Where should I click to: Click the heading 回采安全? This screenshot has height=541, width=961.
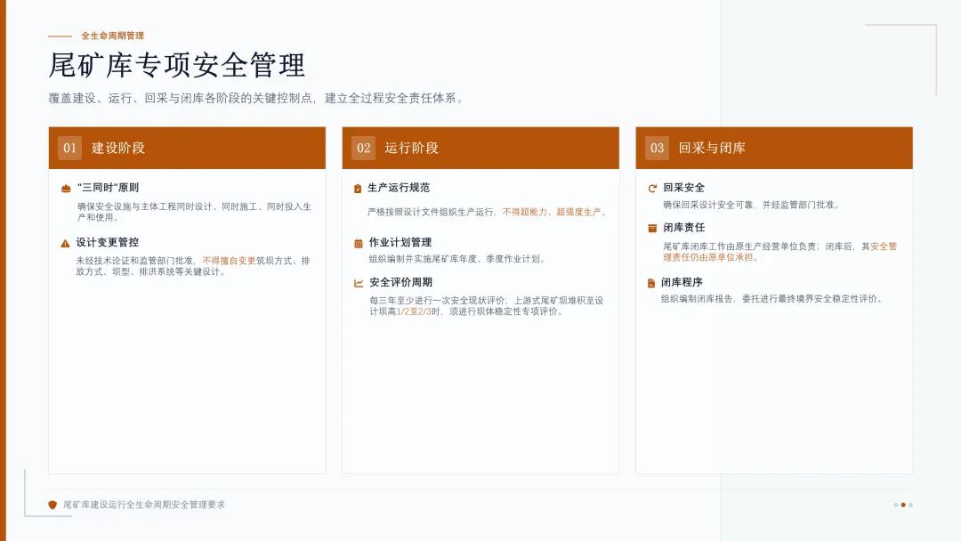684,188
